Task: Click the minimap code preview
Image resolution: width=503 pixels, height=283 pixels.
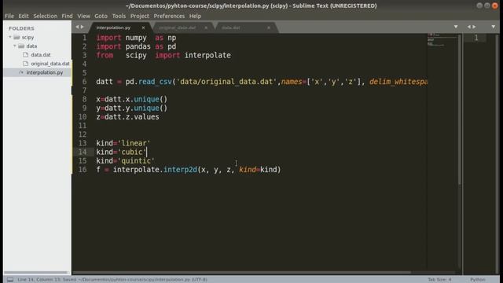Action: (x=442, y=39)
